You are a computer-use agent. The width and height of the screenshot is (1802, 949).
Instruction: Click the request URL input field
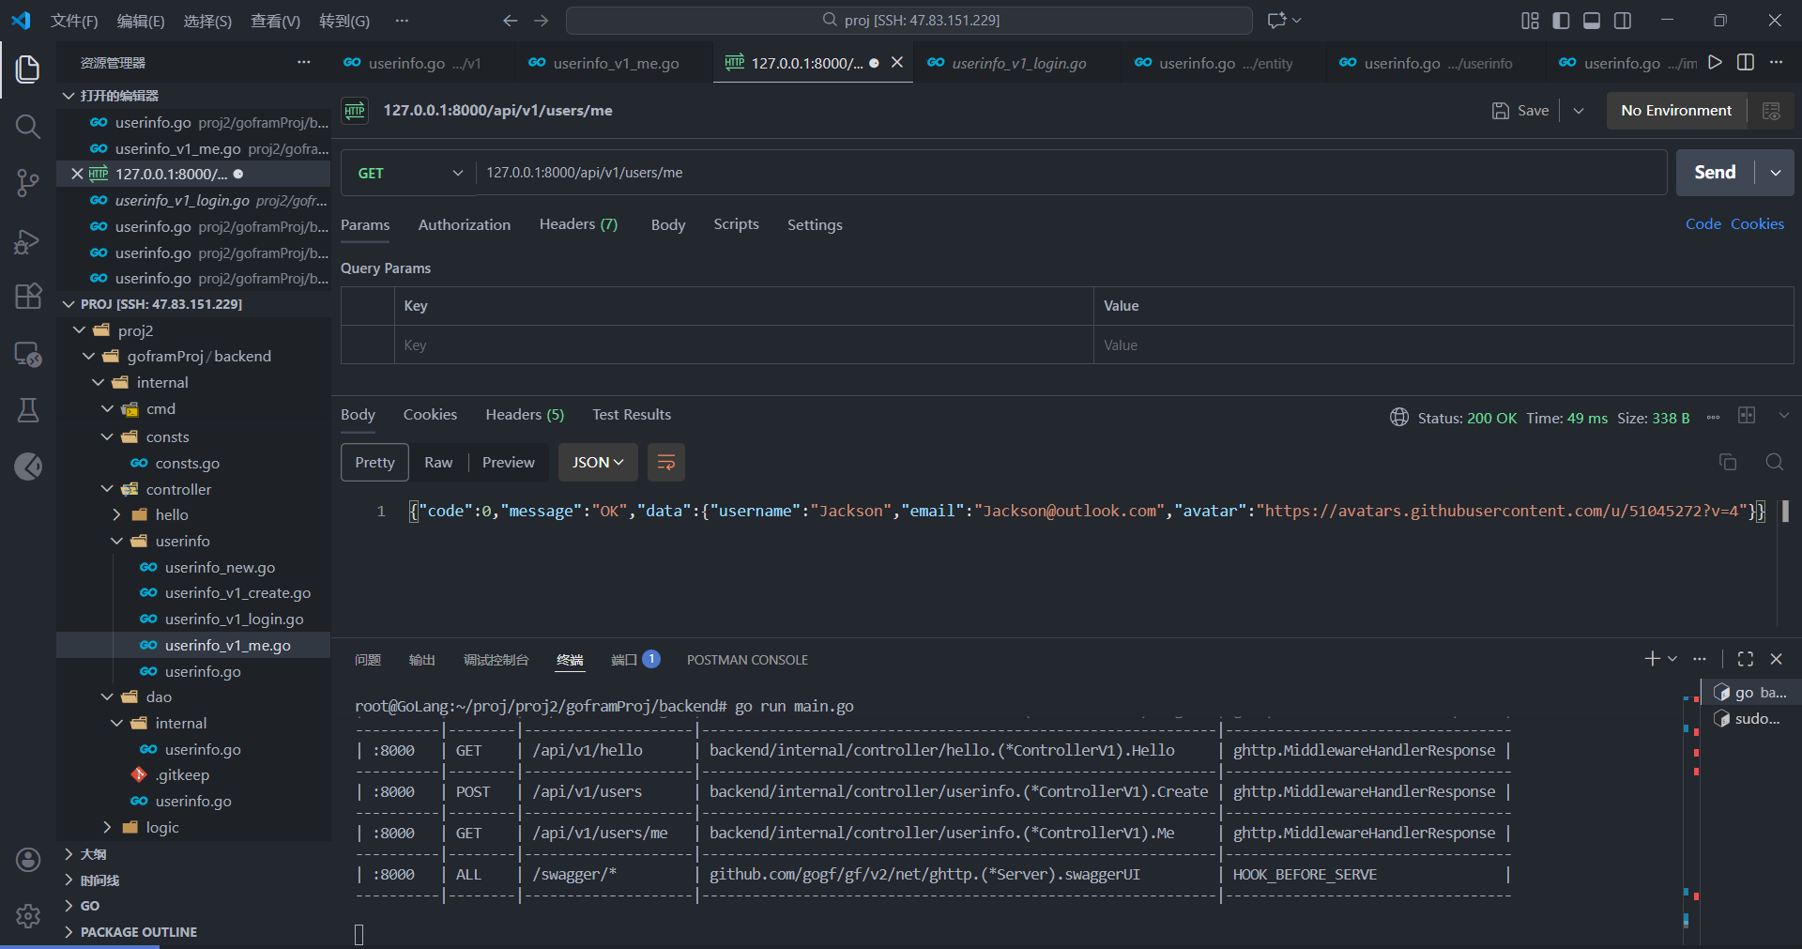1070,173
